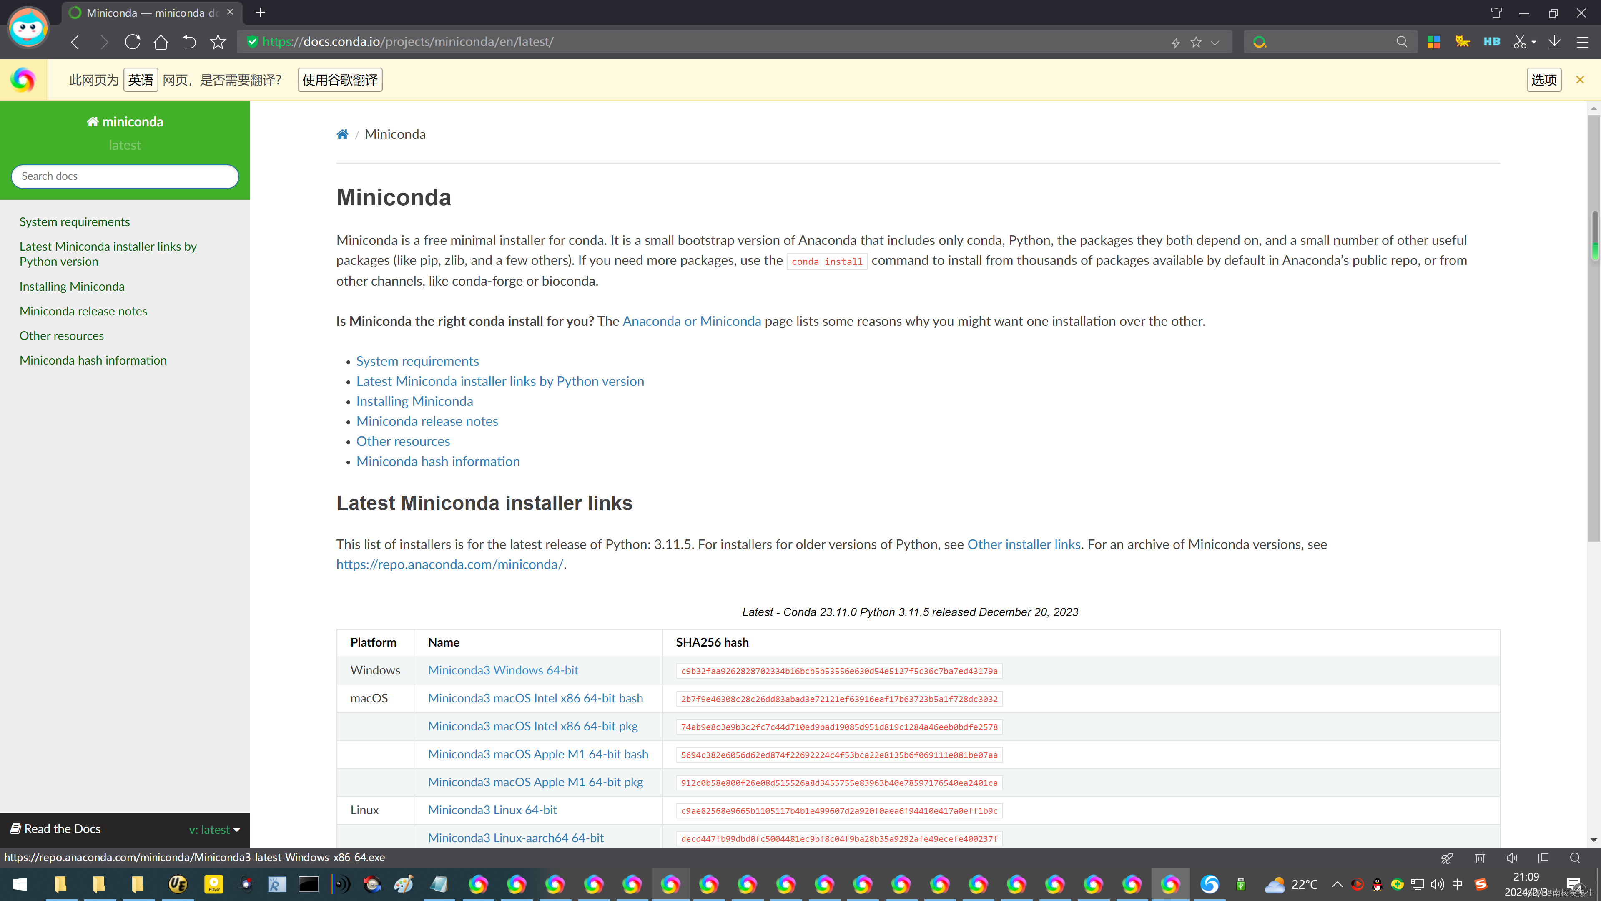Open the scissors screenshot tool
Screen dimensions: 1601x901
1520,42
